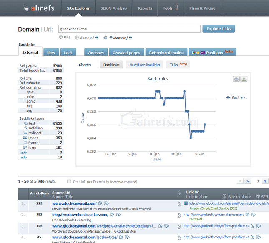269x243 pixels.
Task: Click the ahrefs logo
Action: (39, 8)
